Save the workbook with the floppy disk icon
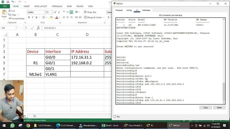Viewport: 230px width, 129px height. click(x=8, y=2)
